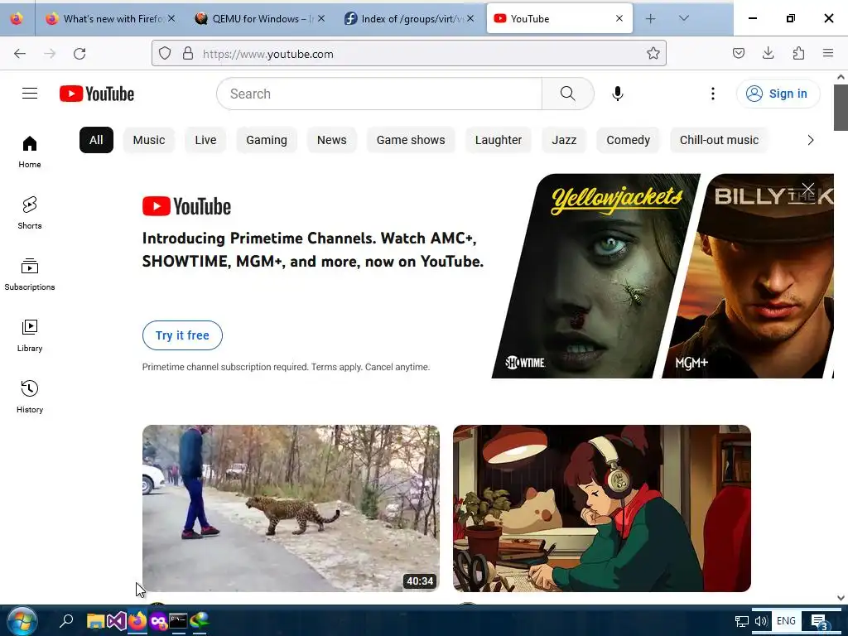Screen dimensions: 848x636
Task: Open Firefox downloads panel
Action: (768, 53)
